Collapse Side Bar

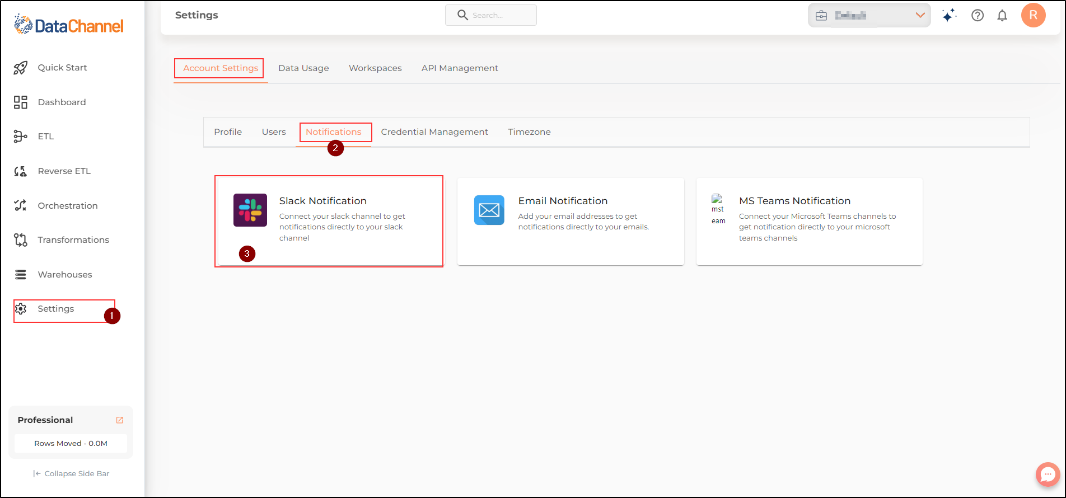71,474
